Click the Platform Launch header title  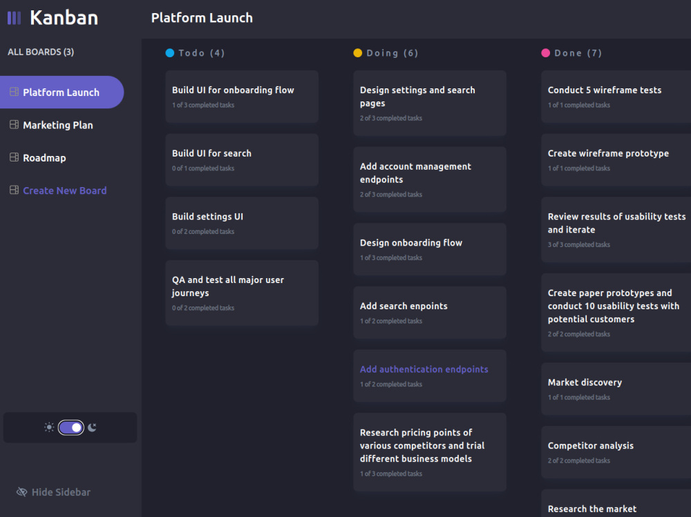click(202, 18)
